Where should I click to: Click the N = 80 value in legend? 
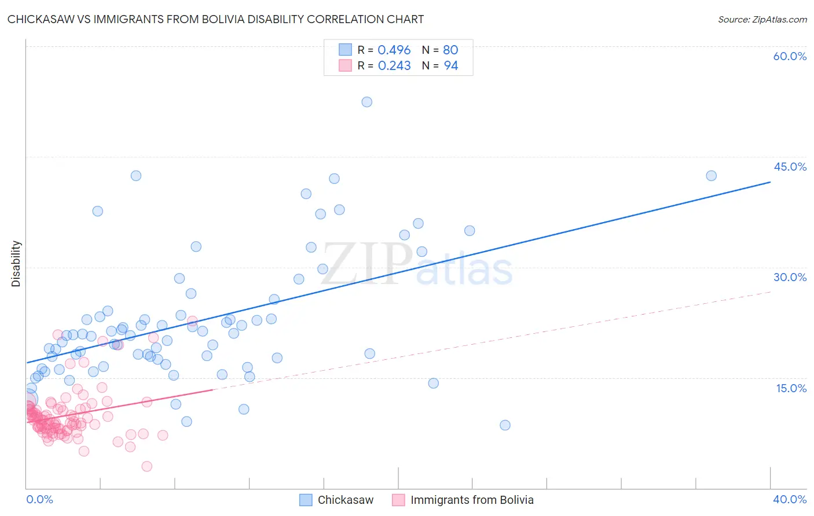coord(440,50)
